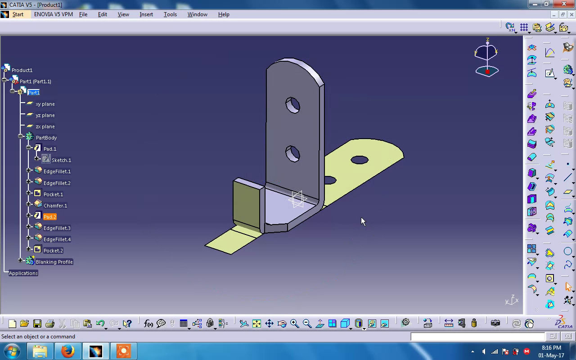The image size is (576, 360).
Task: Click the Measure Between ruler icon
Action: 449,323
